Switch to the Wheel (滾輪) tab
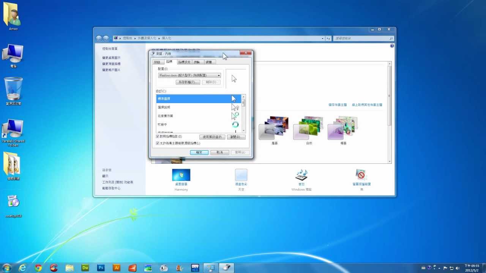The width and height of the screenshot is (486, 273). click(197, 62)
